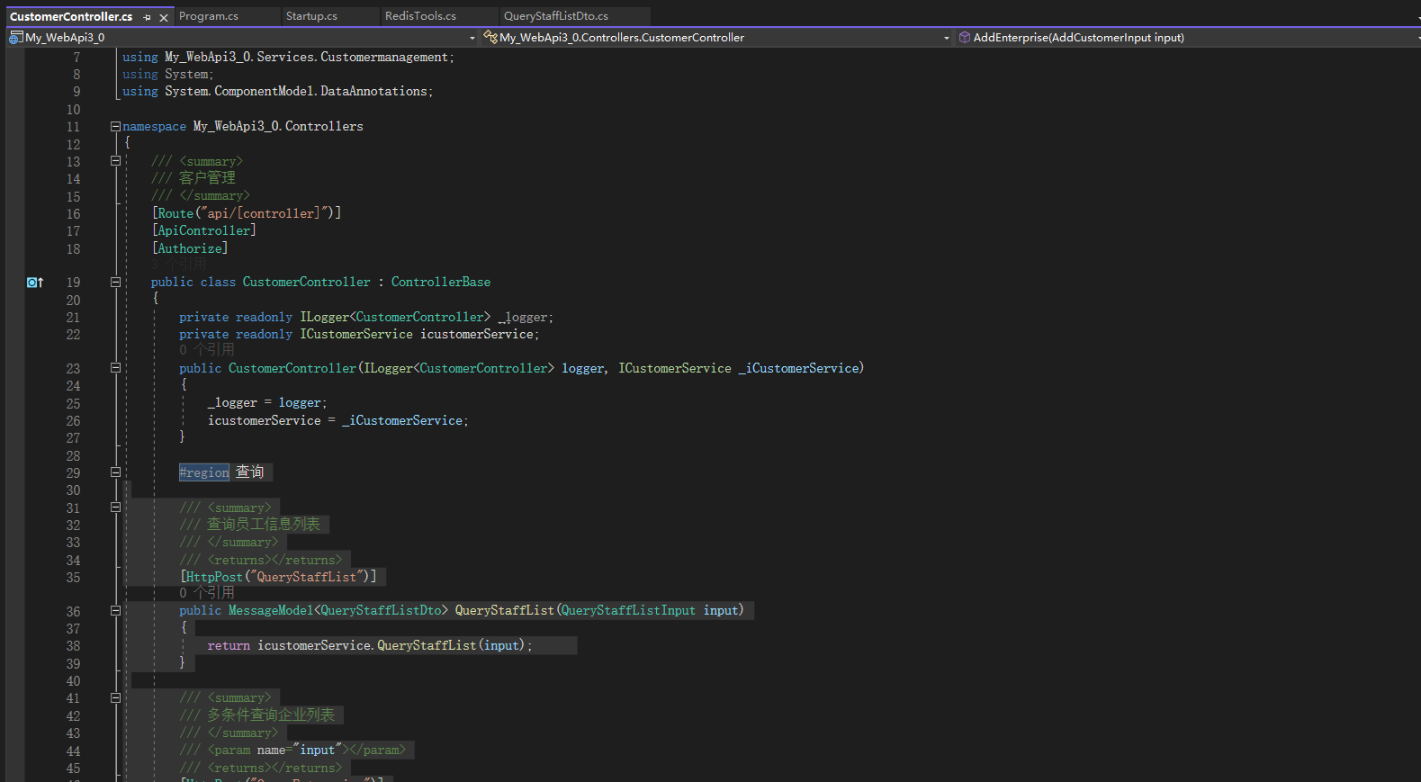1421x782 pixels.
Task: Click the Route "api/[controller]" attribute
Action: pos(247,213)
